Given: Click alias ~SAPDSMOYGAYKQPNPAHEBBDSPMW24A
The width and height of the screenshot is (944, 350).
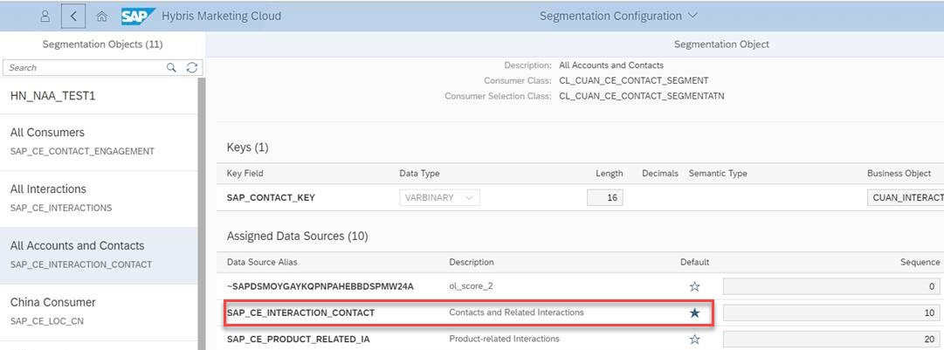Looking at the screenshot, I should pos(320,286).
